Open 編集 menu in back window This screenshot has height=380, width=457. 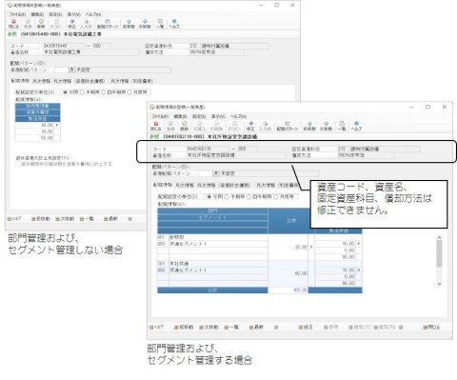[x=37, y=14]
